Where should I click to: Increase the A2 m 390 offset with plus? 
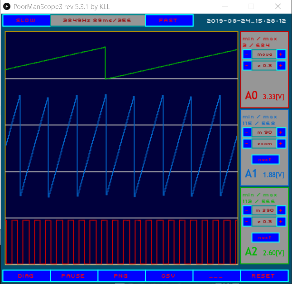[281, 210]
